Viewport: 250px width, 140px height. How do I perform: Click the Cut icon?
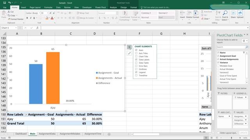(9, 12)
